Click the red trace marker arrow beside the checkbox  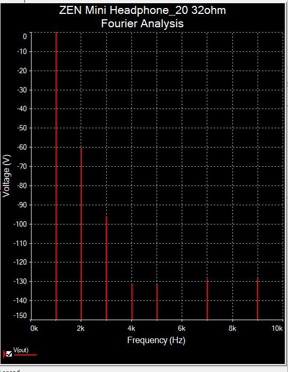point(4,354)
